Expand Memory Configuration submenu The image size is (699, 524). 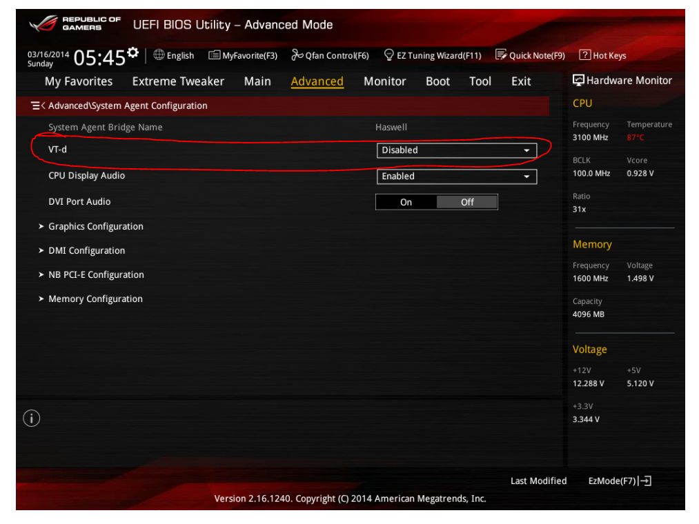tap(95, 299)
